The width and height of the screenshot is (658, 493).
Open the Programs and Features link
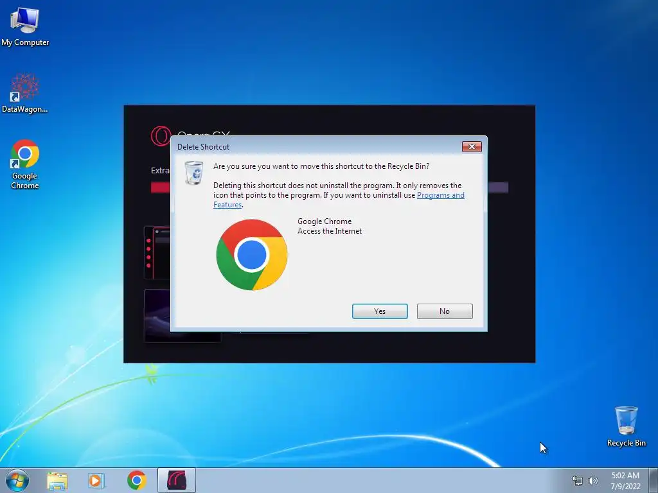441,195
